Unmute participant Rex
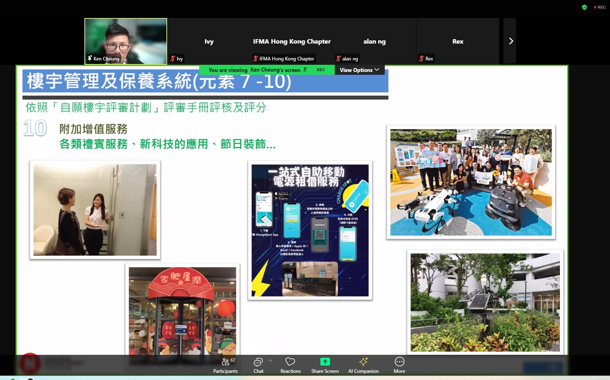This screenshot has height=380, width=610. [x=422, y=58]
